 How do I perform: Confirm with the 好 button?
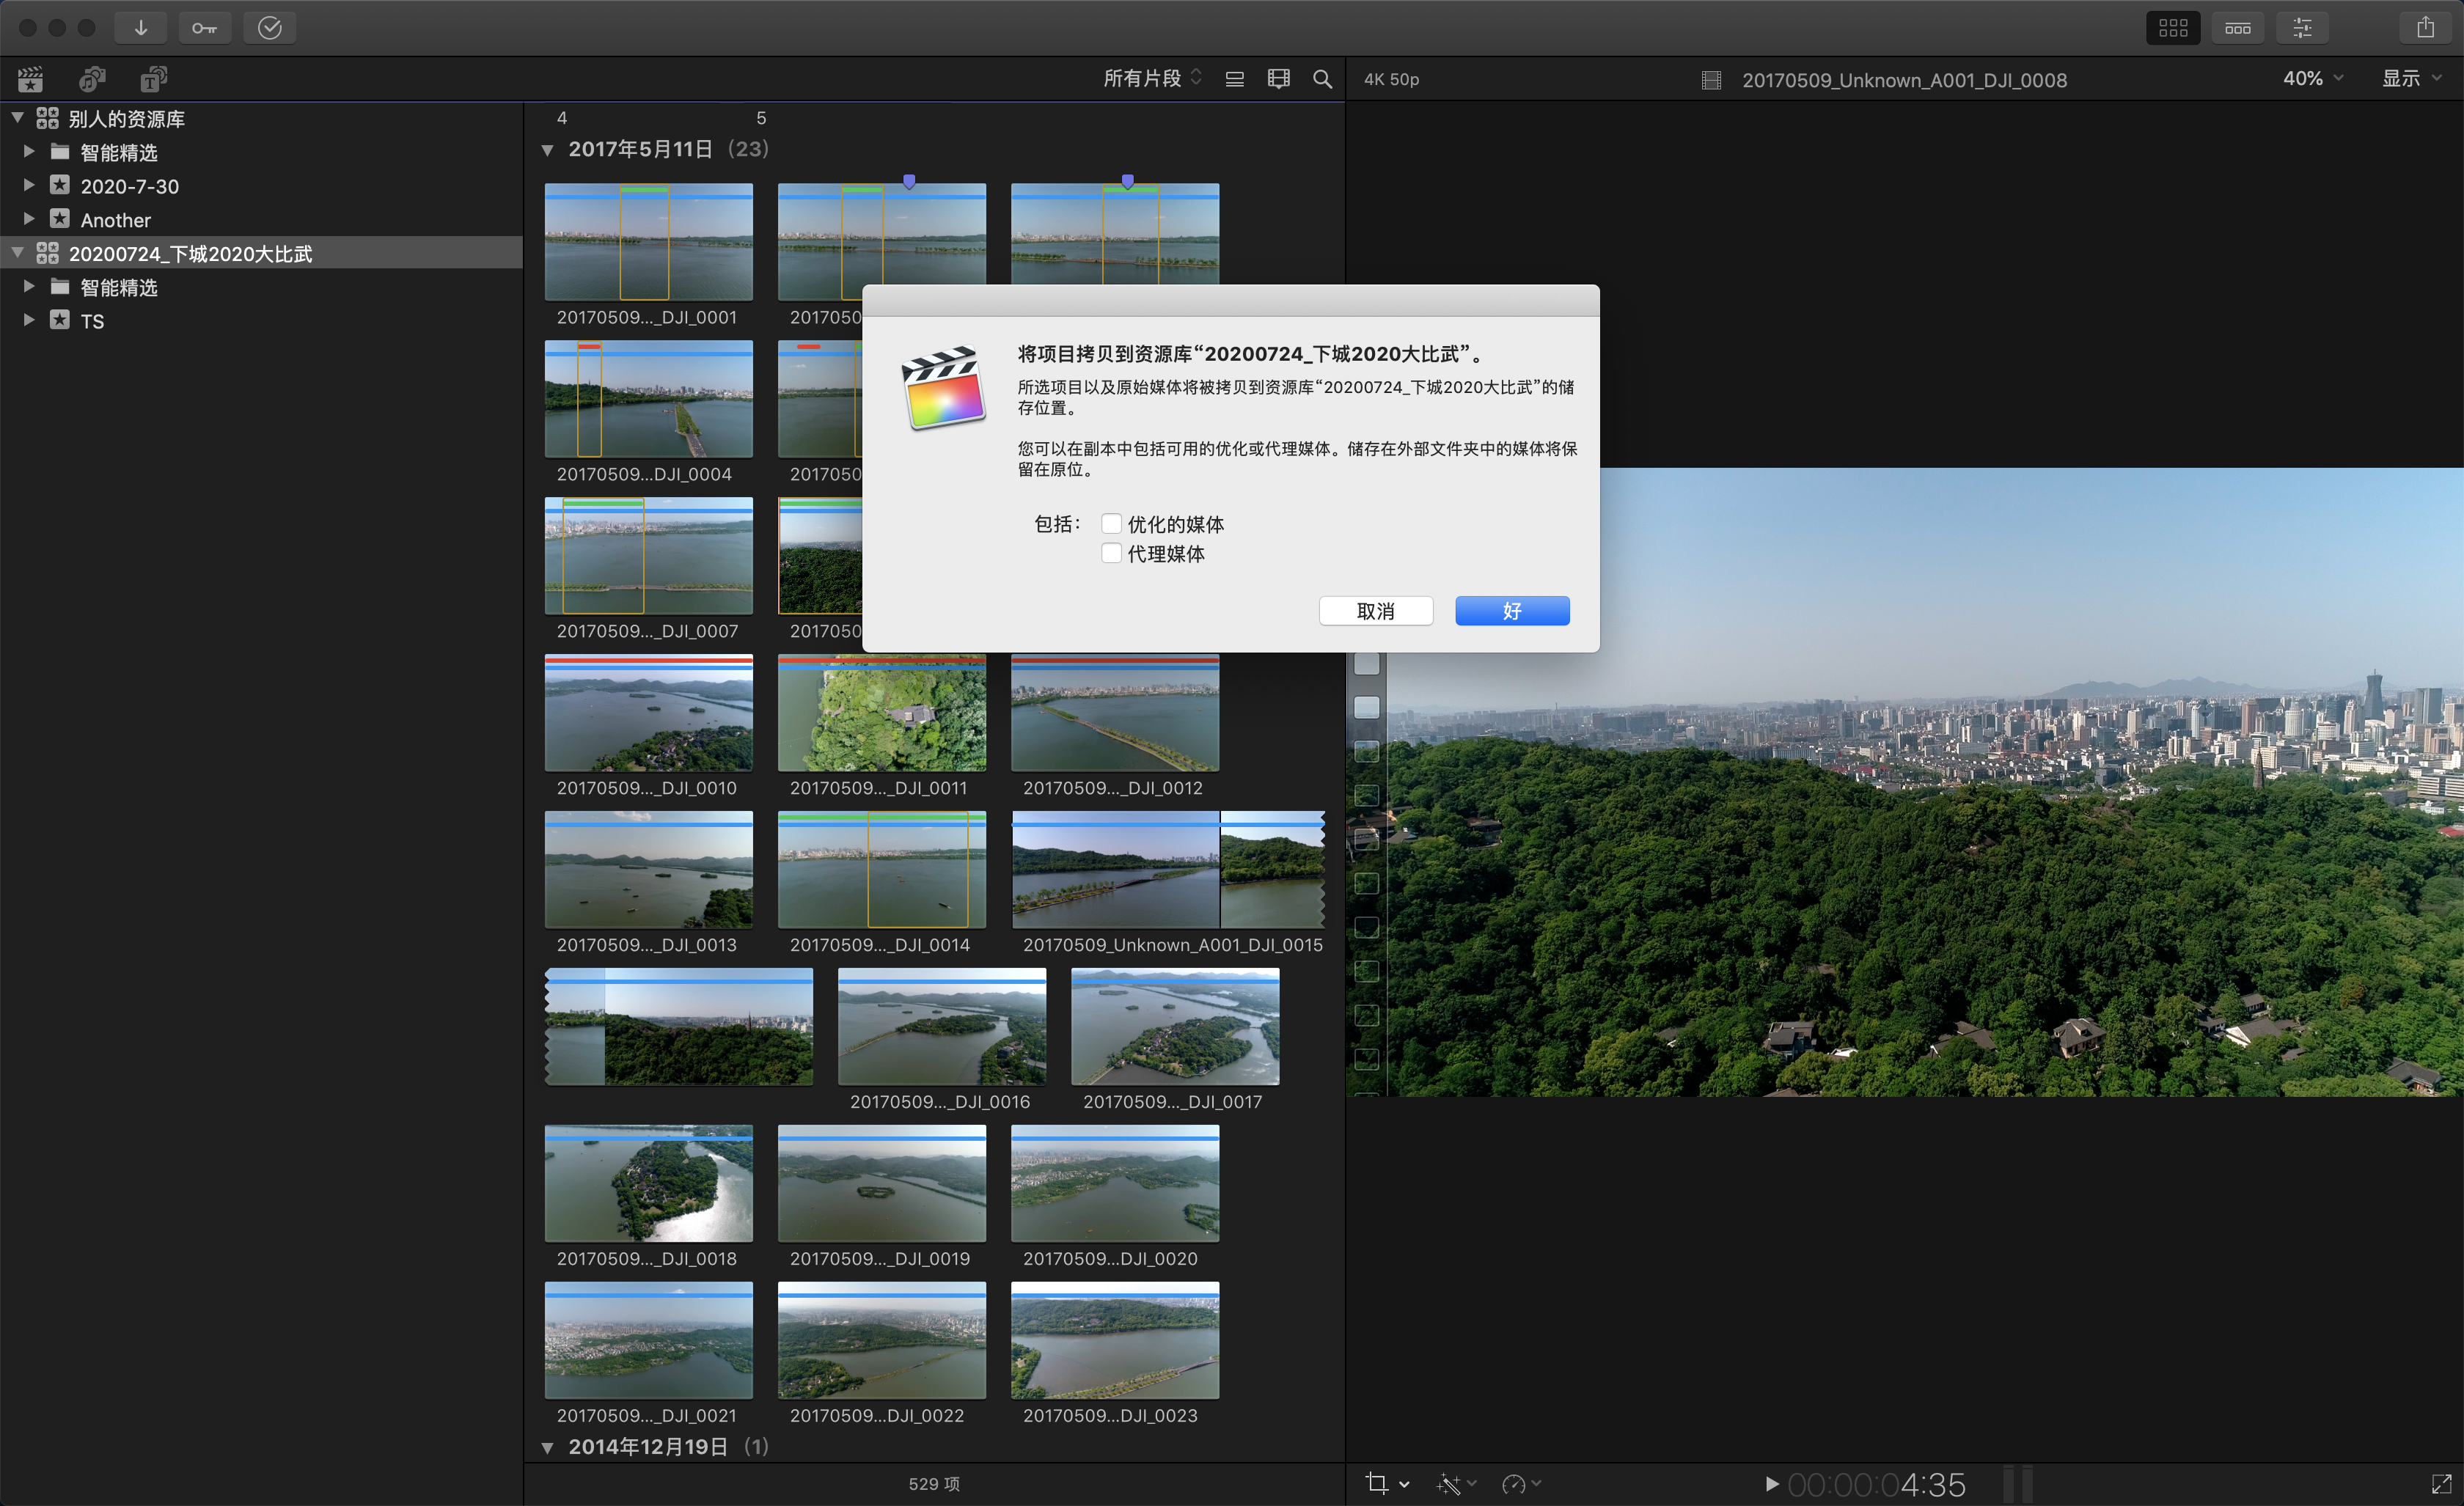pyautogui.click(x=1511, y=611)
